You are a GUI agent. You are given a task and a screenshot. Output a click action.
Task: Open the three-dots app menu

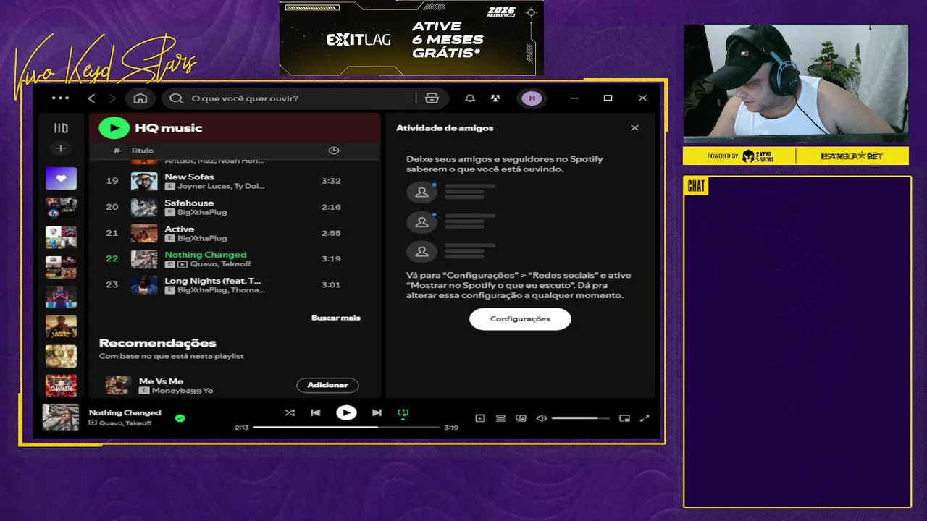pos(61,98)
